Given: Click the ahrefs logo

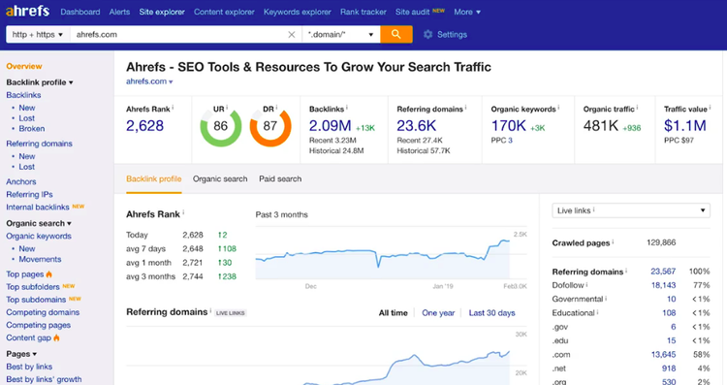Looking at the screenshot, I should (x=27, y=11).
